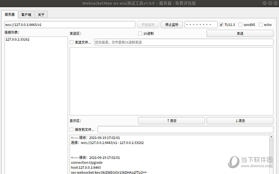Image resolution: width=279 pixels, height=174 pixels.
Task: Click the log line connection:Upgrade
Action: 86,162
